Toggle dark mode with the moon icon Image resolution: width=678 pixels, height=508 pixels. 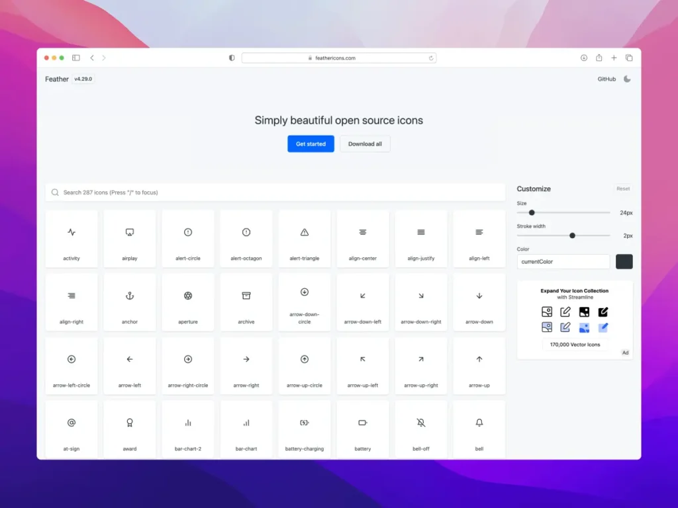click(x=626, y=79)
